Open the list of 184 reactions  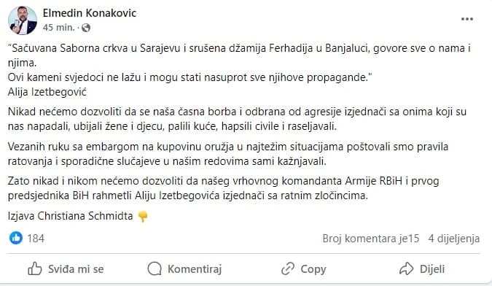click(36, 239)
